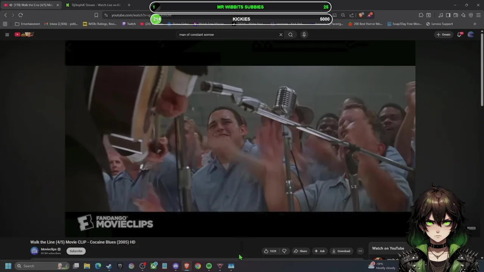Click the video title Walk the Line (4/5)
Viewport: 484px width, 272px height.
(83, 242)
